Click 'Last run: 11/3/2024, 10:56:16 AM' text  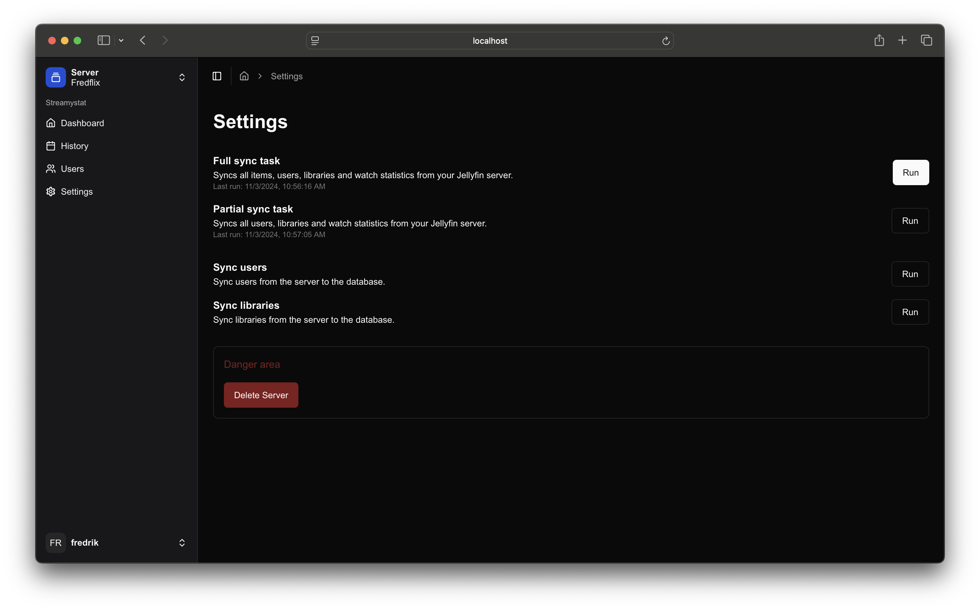click(269, 186)
